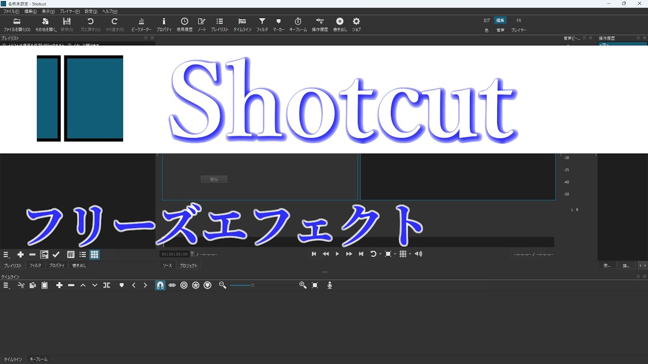Open the ヘルプ menu
The height and width of the screenshot is (364, 648).
[x=110, y=11]
